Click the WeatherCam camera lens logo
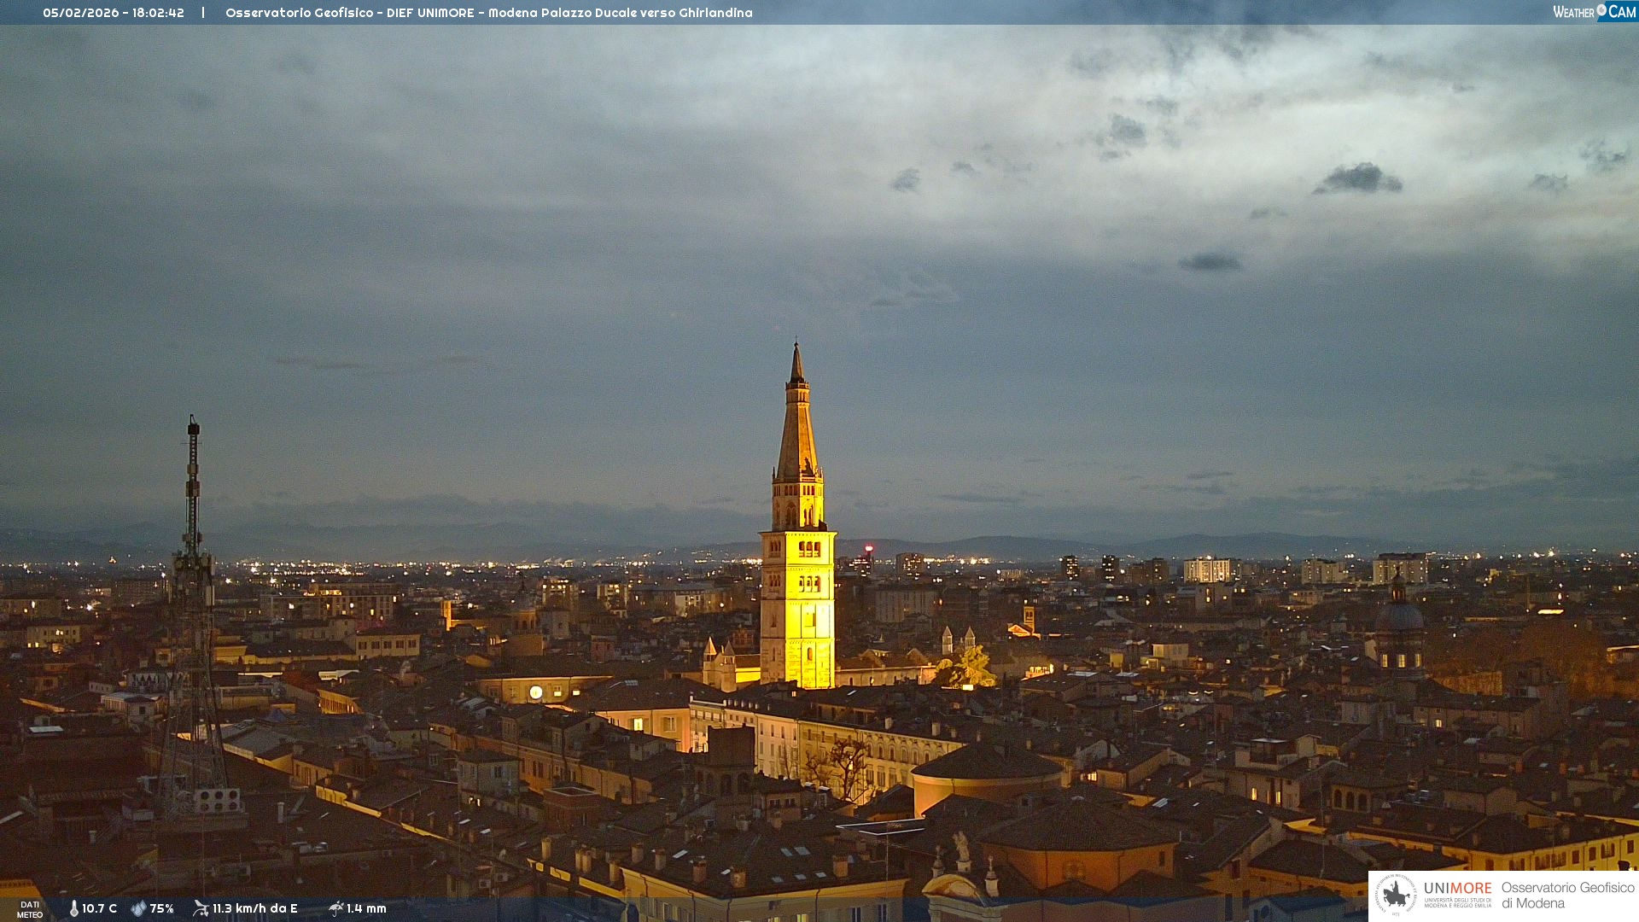 pos(1601,10)
